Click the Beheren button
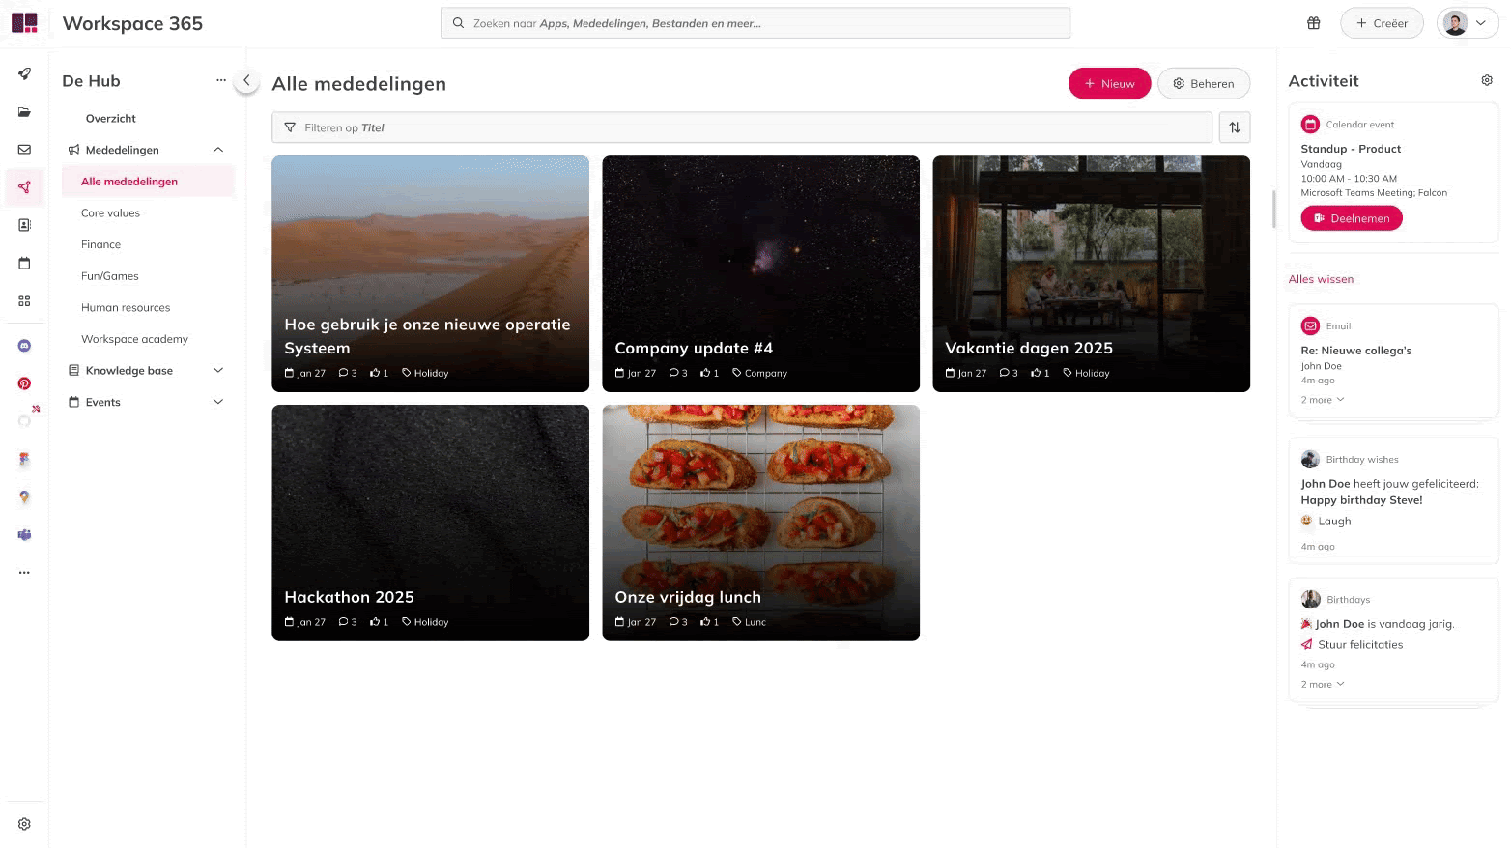 pos(1203,83)
